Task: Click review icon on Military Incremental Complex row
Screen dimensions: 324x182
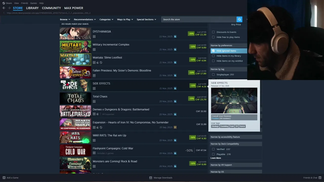Action: (175, 49)
